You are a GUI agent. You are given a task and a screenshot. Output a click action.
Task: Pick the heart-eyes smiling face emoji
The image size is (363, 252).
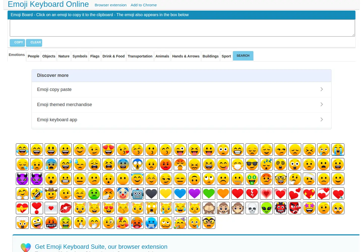tap(108, 150)
